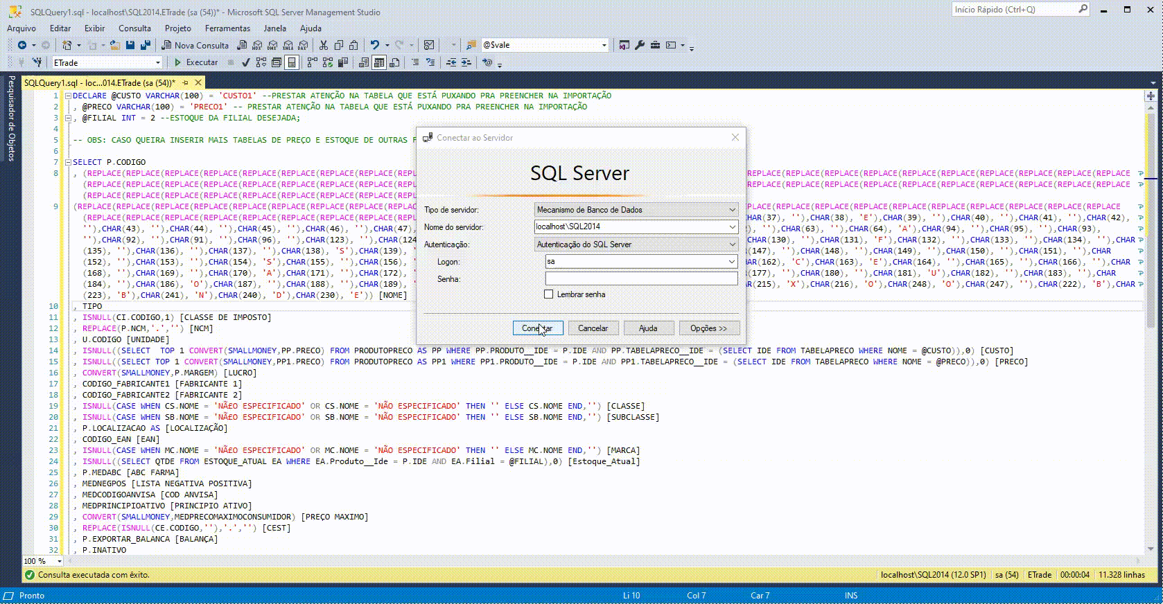Open an XMLA query with its icon
Screen dimensions: 1163x604
288,45
